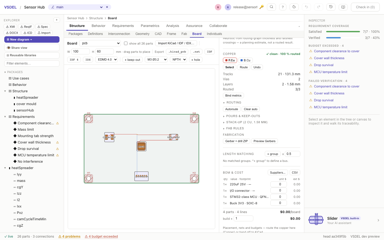Open the main branch dropdown
The height and width of the screenshot is (240, 384).
click(x=77, y=7)
